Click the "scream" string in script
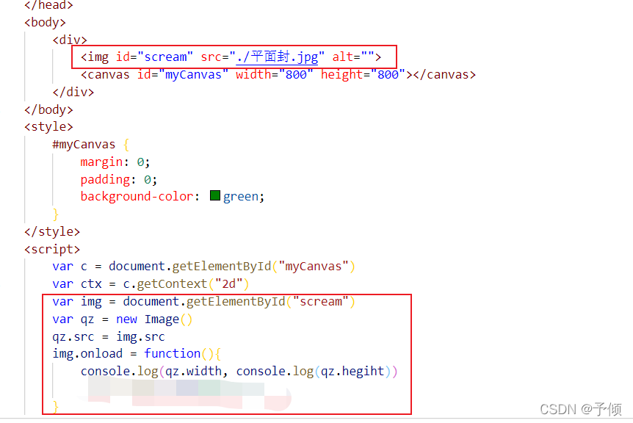 coord(320,302)
